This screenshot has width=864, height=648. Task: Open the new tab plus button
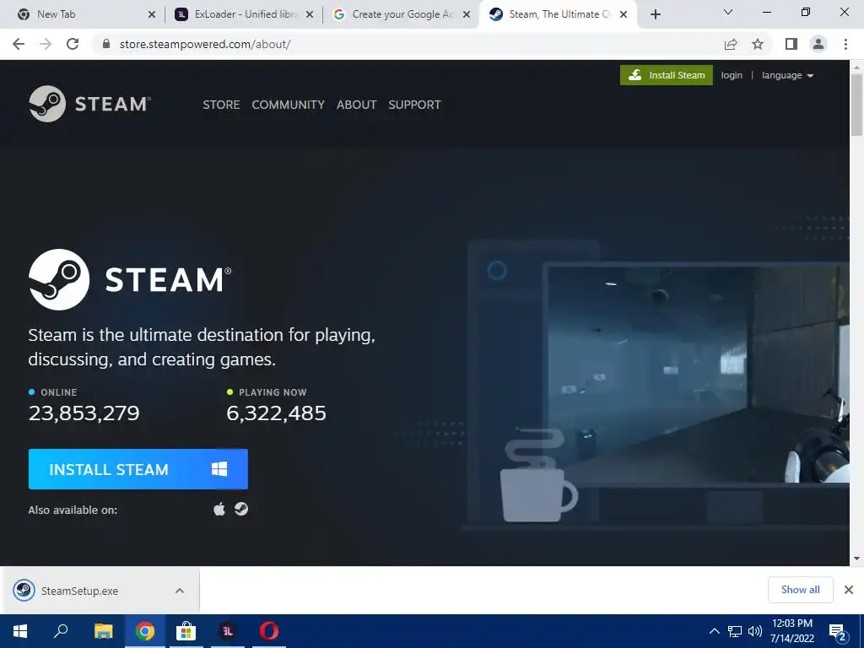pos(655,14)
